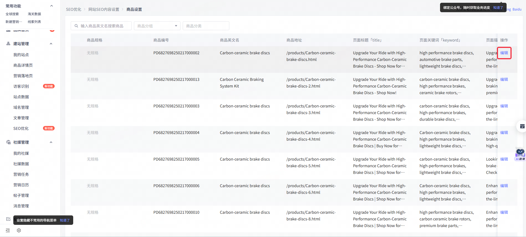Click the 社媒管理 globe icon

point(8,142)
